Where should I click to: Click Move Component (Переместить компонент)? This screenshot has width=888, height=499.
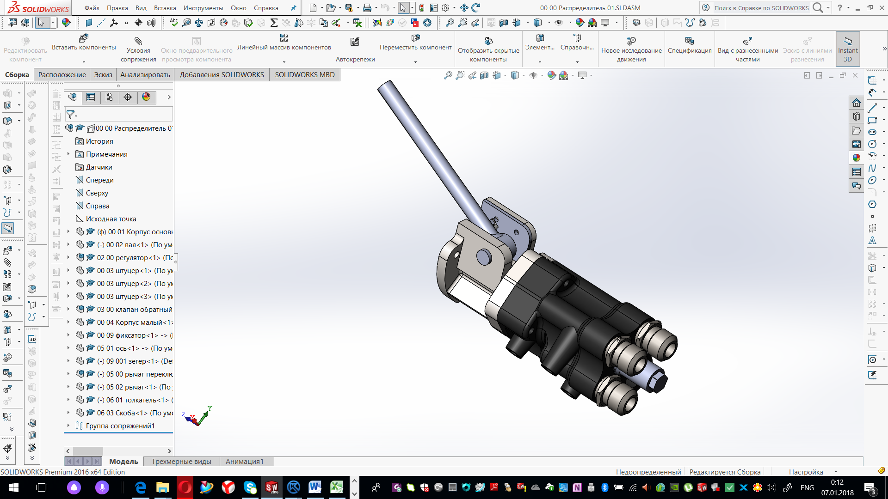pyautogui.click(x=415, y=43)
